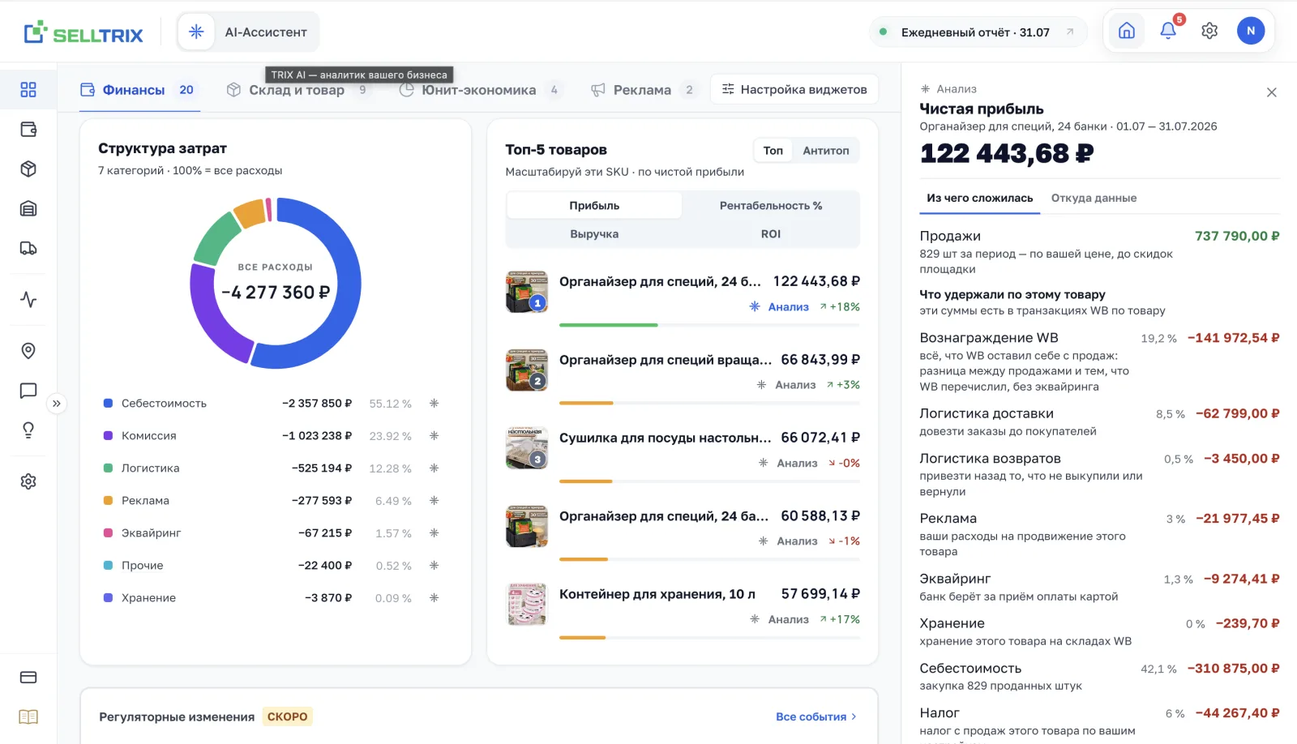Screen dimensions: 1297x744
Task: Select the Прибыль metric
Action: [x=594, y=206]
